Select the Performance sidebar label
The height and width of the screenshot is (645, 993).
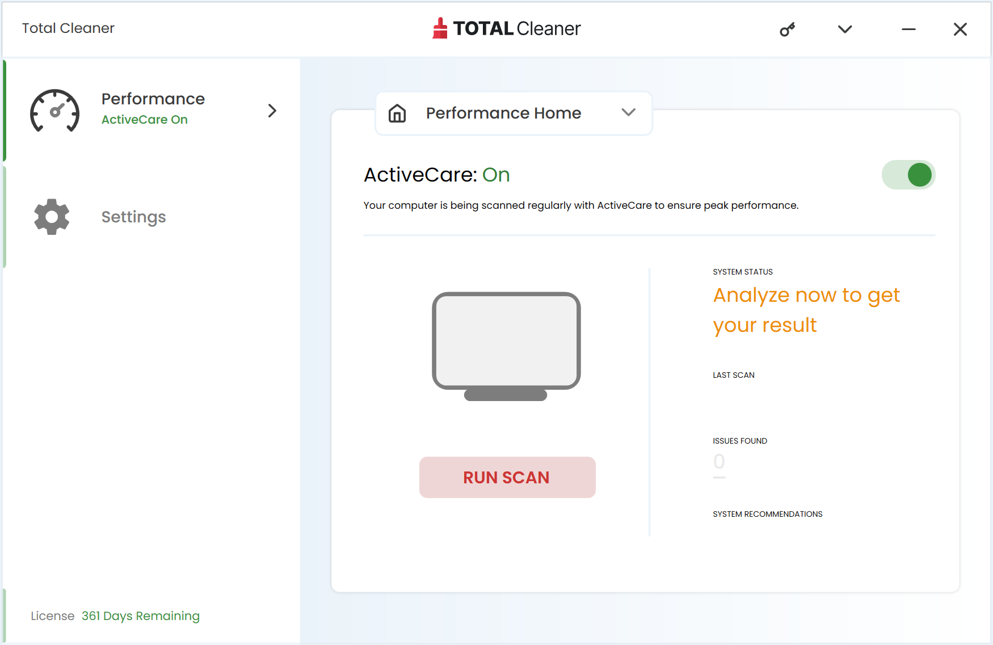(153, 99)
